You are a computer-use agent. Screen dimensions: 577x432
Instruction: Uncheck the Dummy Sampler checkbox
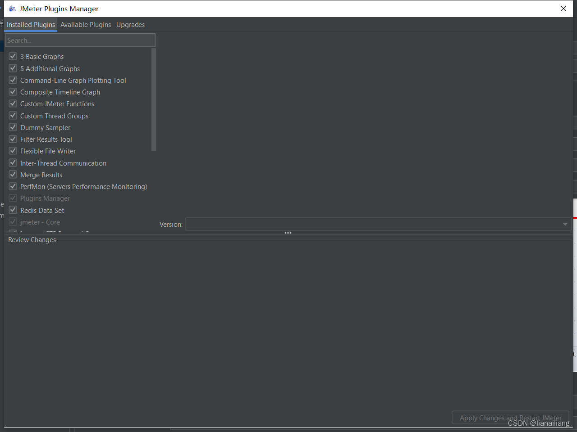point(13,127)
